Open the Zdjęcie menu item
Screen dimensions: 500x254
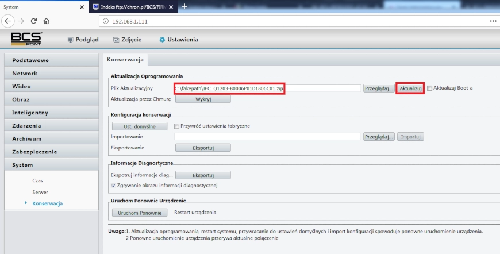127,40
